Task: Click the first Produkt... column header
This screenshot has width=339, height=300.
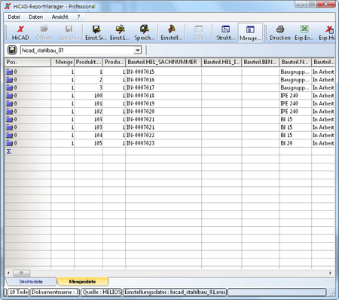Action: 89,62
